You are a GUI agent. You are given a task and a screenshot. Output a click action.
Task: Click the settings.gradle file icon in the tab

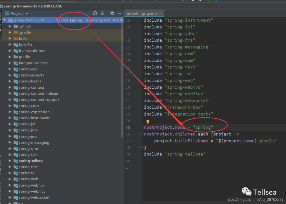pyautogui.click(x=129, y=13)
